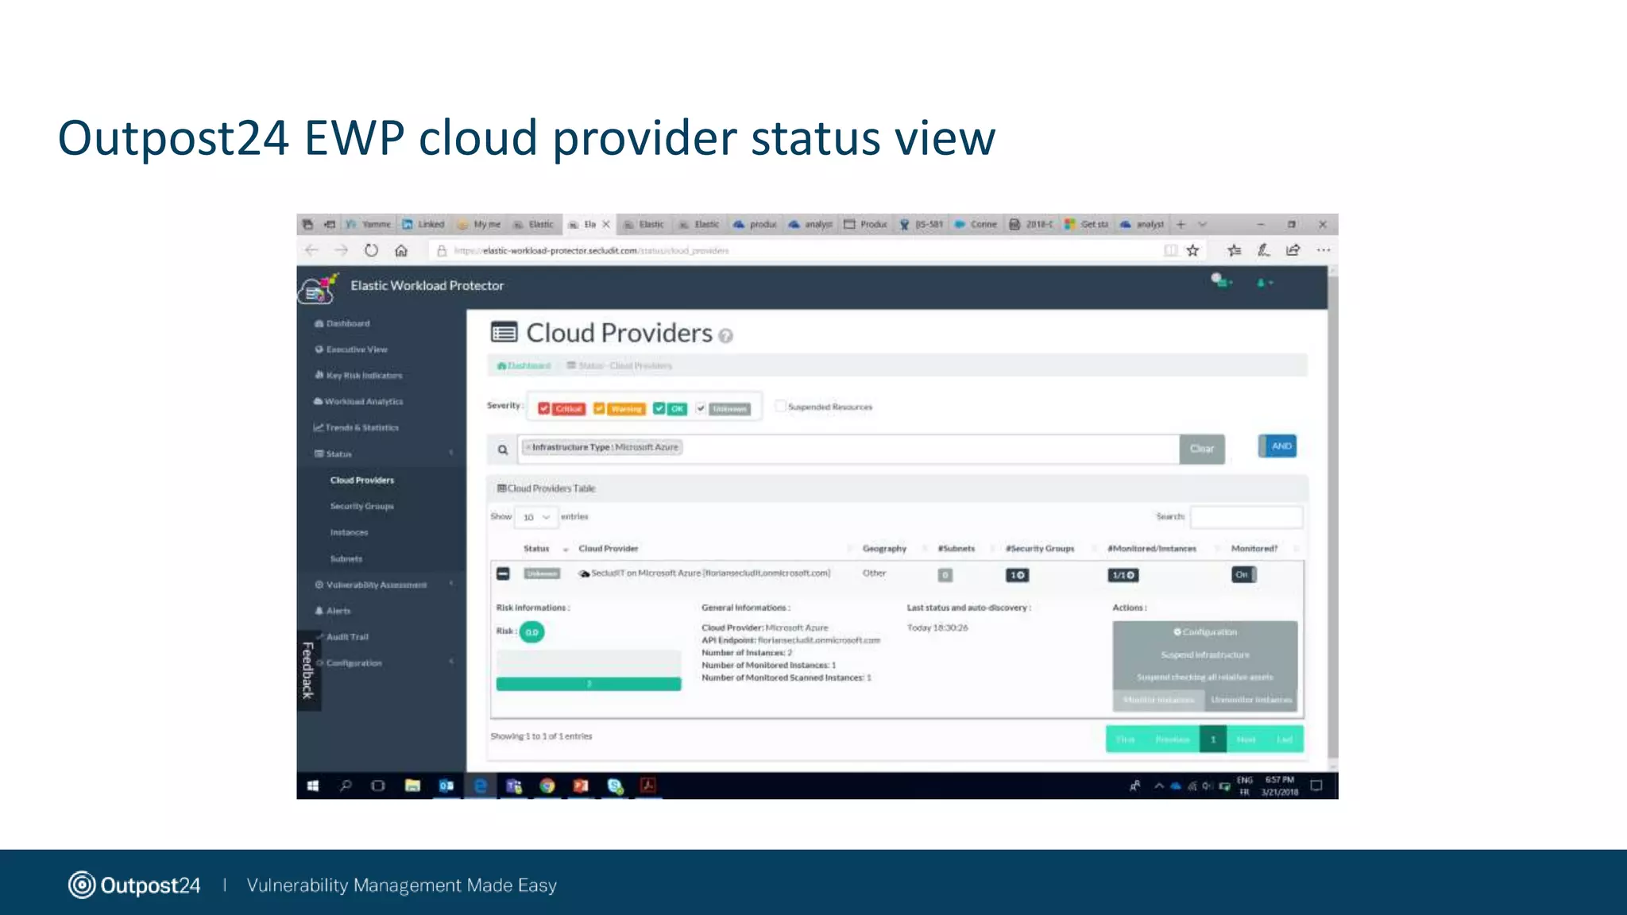Click Suspend infrastructure action
The height and width of the screenshot is (915, 1627).
[1205, 654]
